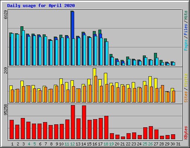Click green weekend day label 26

coord(150,144)
